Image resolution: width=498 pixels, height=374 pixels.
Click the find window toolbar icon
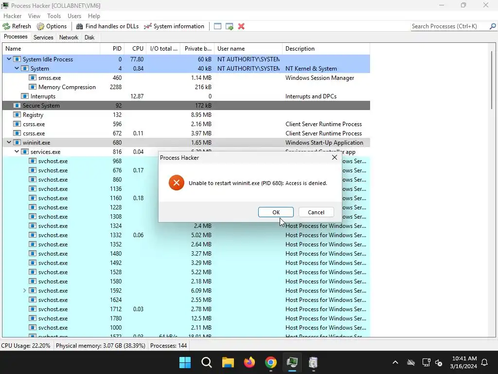pyautogui.click(x=217, y=26)
